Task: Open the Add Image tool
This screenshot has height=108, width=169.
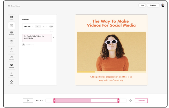Action: (12, 34)
